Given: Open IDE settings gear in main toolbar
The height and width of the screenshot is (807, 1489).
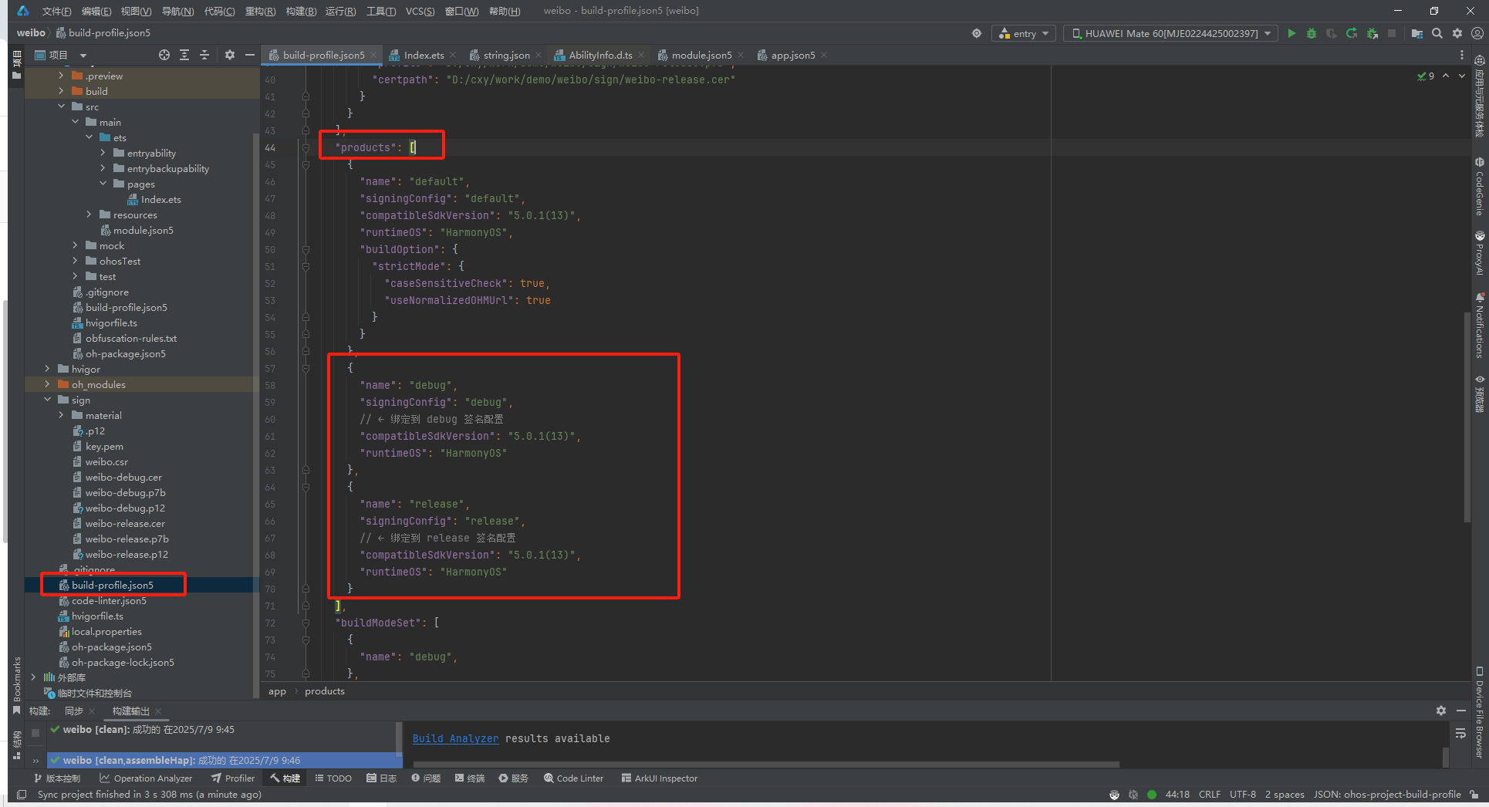Looking at the screenshot, I should pyautogui.click(x=1457, y=33).
